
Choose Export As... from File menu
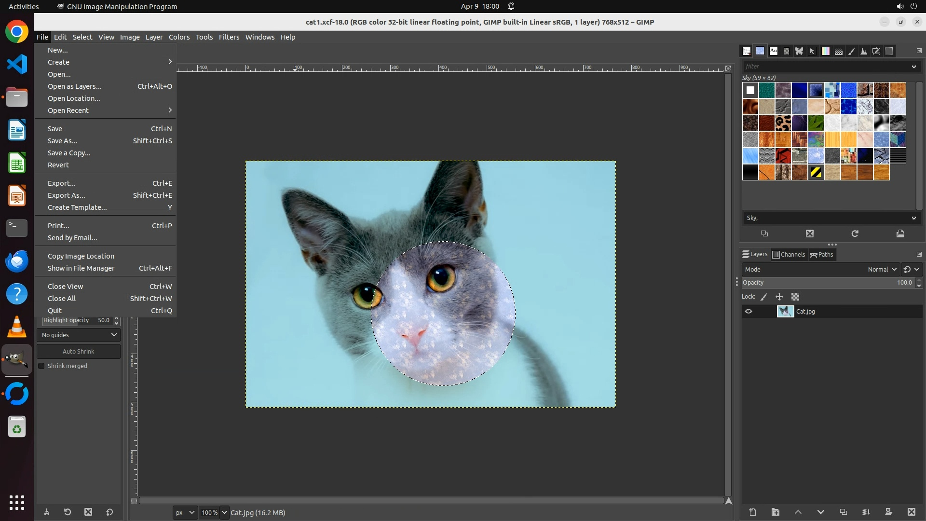coord(66,195)
